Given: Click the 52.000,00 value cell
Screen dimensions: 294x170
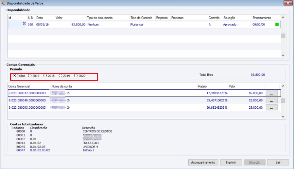Looking at the screenshot, I should pyautogui.click(x=256, y=100).
